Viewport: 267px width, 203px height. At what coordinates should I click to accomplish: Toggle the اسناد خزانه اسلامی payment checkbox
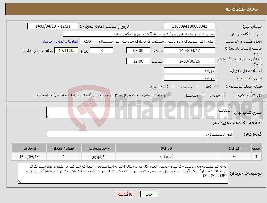pos(170,94)
